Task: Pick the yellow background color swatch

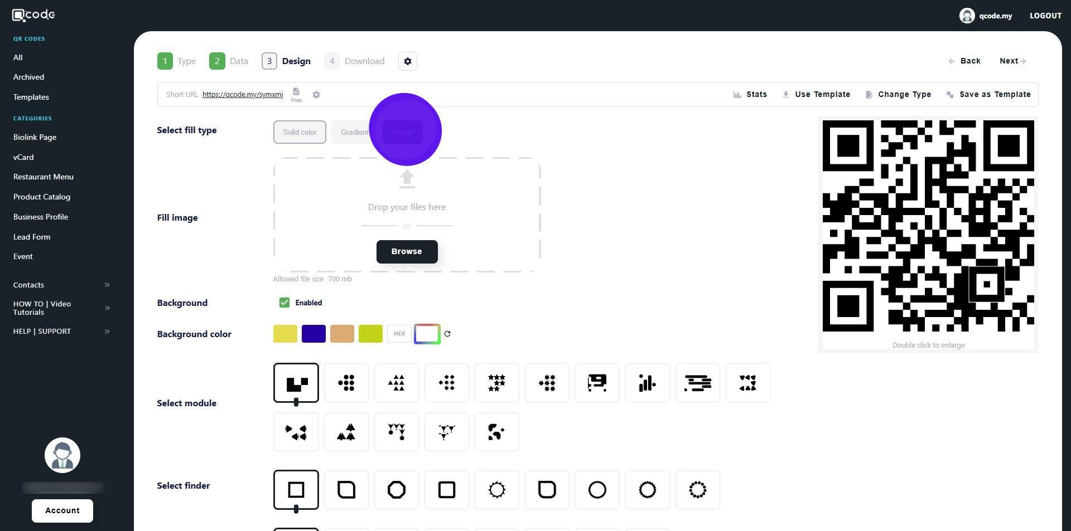Action: coord(285,334)
